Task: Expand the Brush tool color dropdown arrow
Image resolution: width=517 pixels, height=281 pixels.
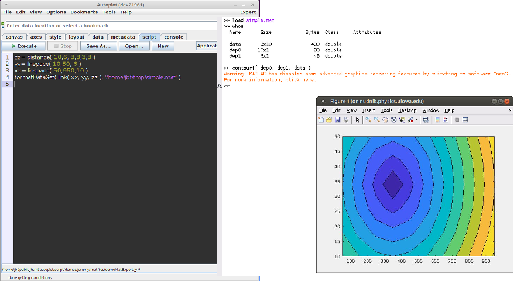Action: pyautogui.click(x=416, y=120)
